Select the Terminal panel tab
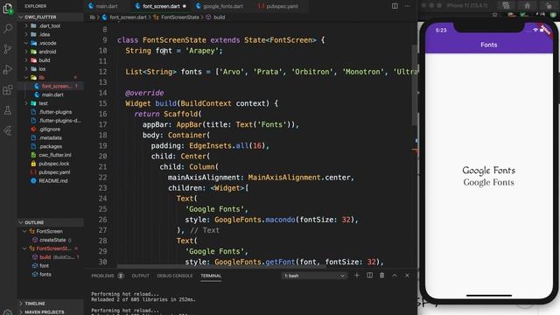This screenshot has height=315, width=560. click(x=211, y=276)
